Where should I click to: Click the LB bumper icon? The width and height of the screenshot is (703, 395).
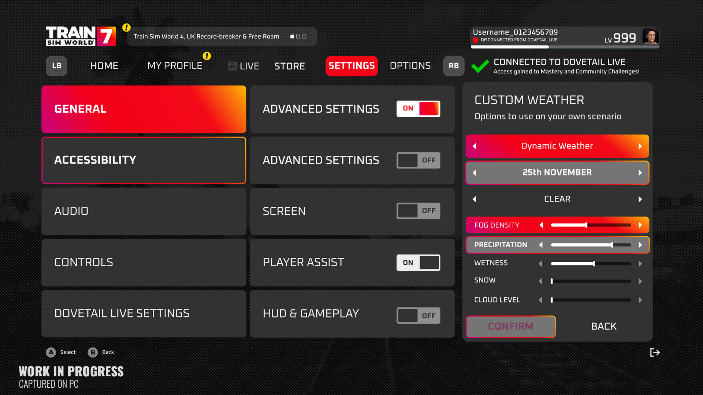click(x=56, y=66)
